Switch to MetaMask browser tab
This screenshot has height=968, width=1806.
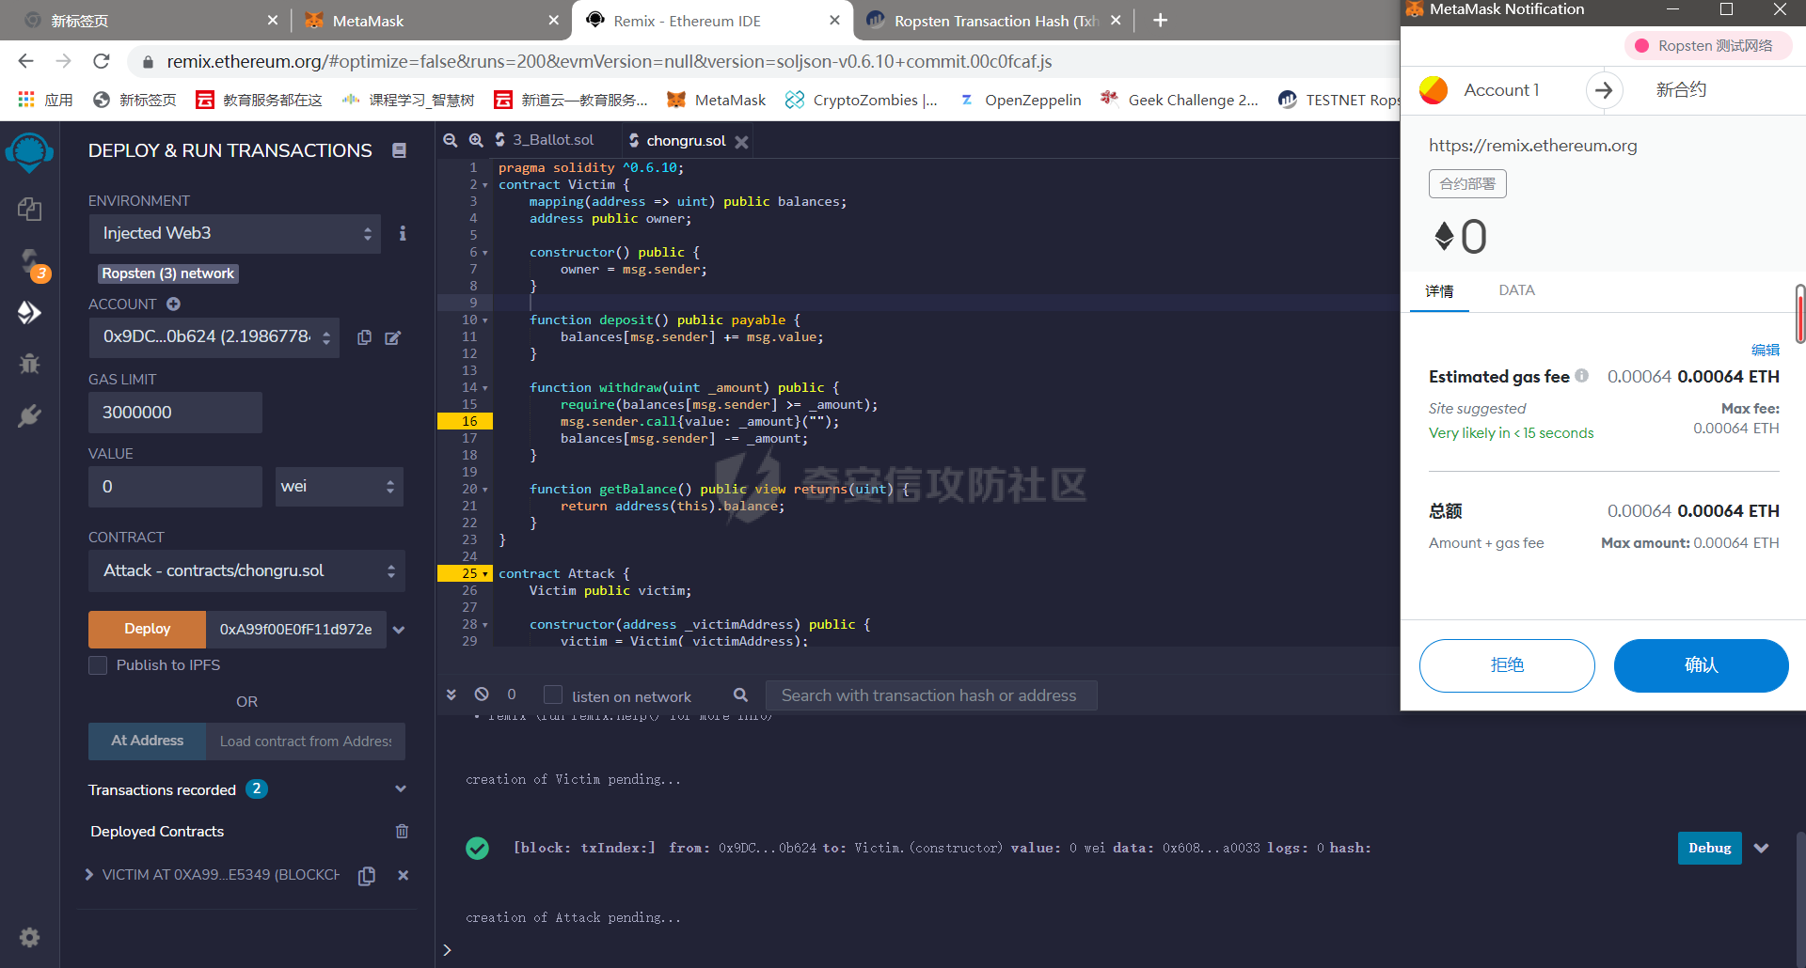point(433,20)
